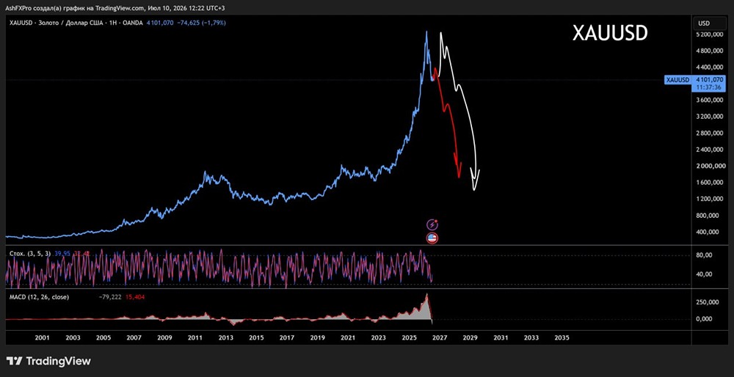
Task: Click the 2035 label on time axis
Action: (562, 337)
